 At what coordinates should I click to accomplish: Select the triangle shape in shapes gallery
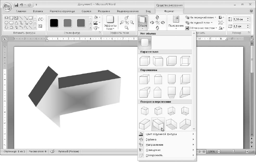tap(16, 22)
